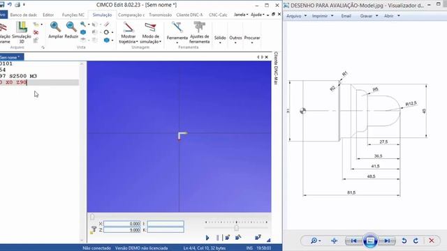Click the tool icon beside Z field
This screenshot has width=447, height=251.
93,230
